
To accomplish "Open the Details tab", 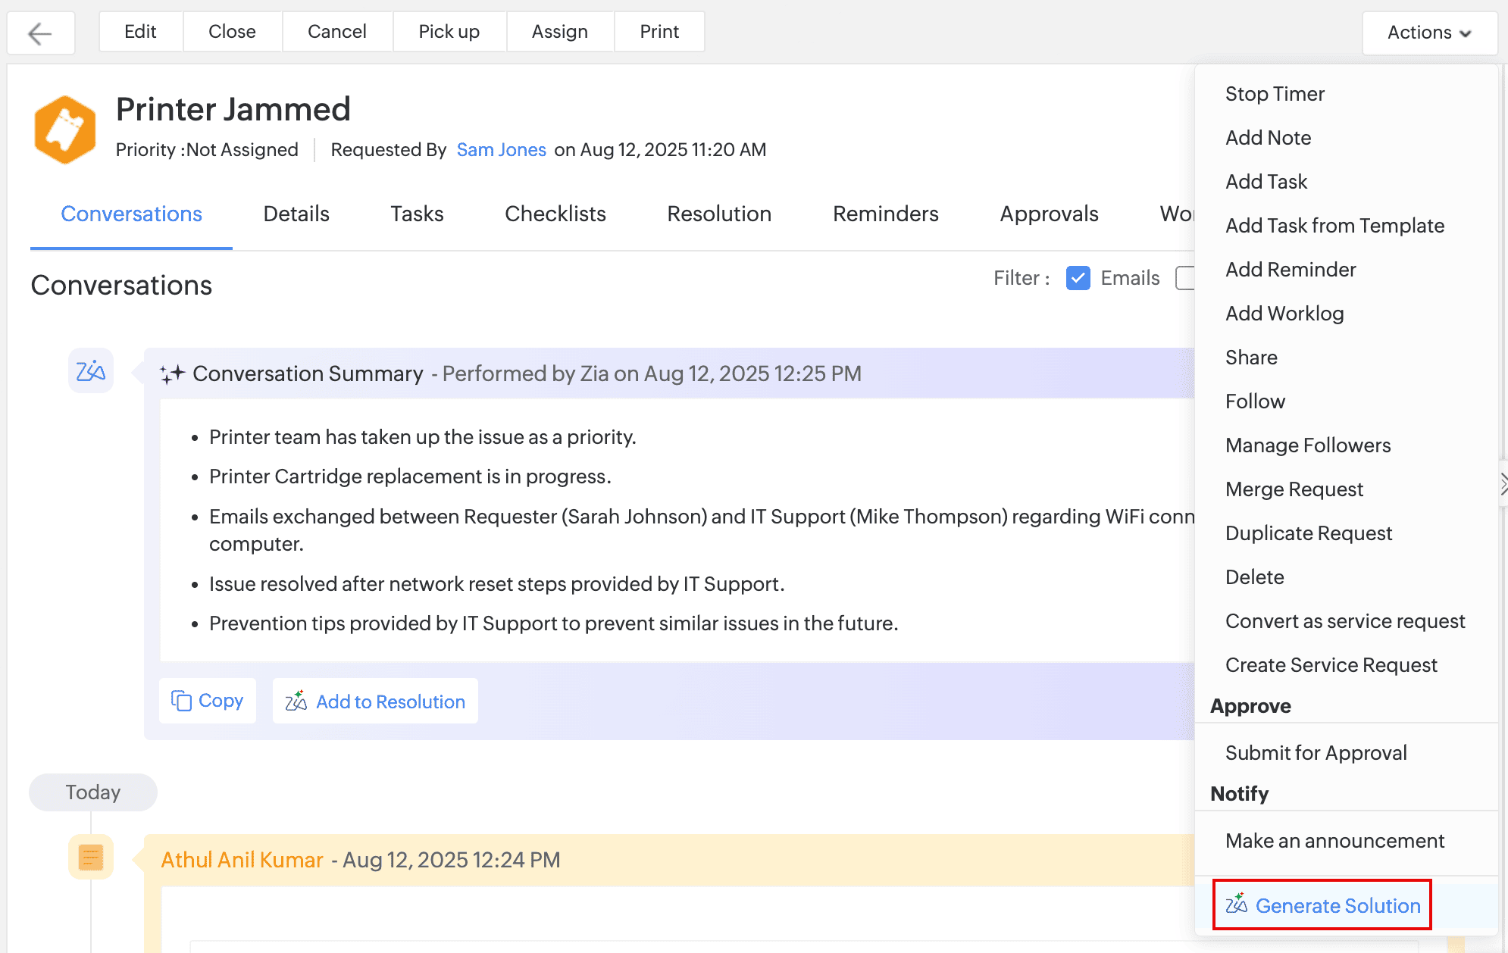I will coord(296,214).
